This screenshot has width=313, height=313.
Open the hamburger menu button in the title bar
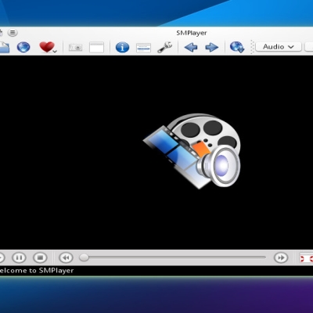coord(13,33)
